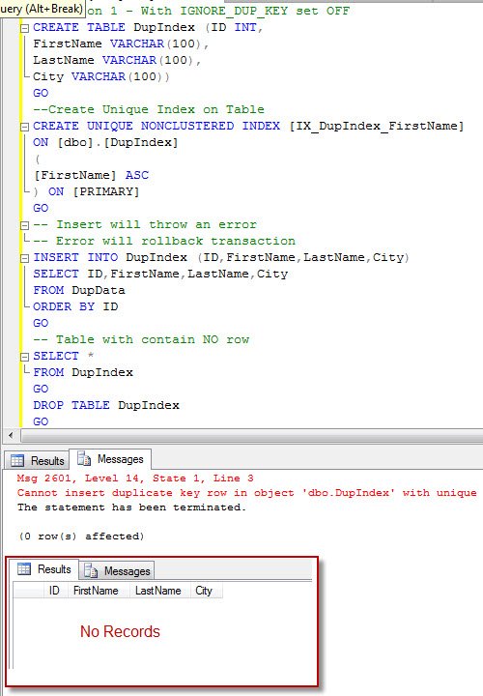This screenshot has width=483, height=696.
Task: Click the 'ON [dbo].[DupIndex]' line
Action: 105,142
